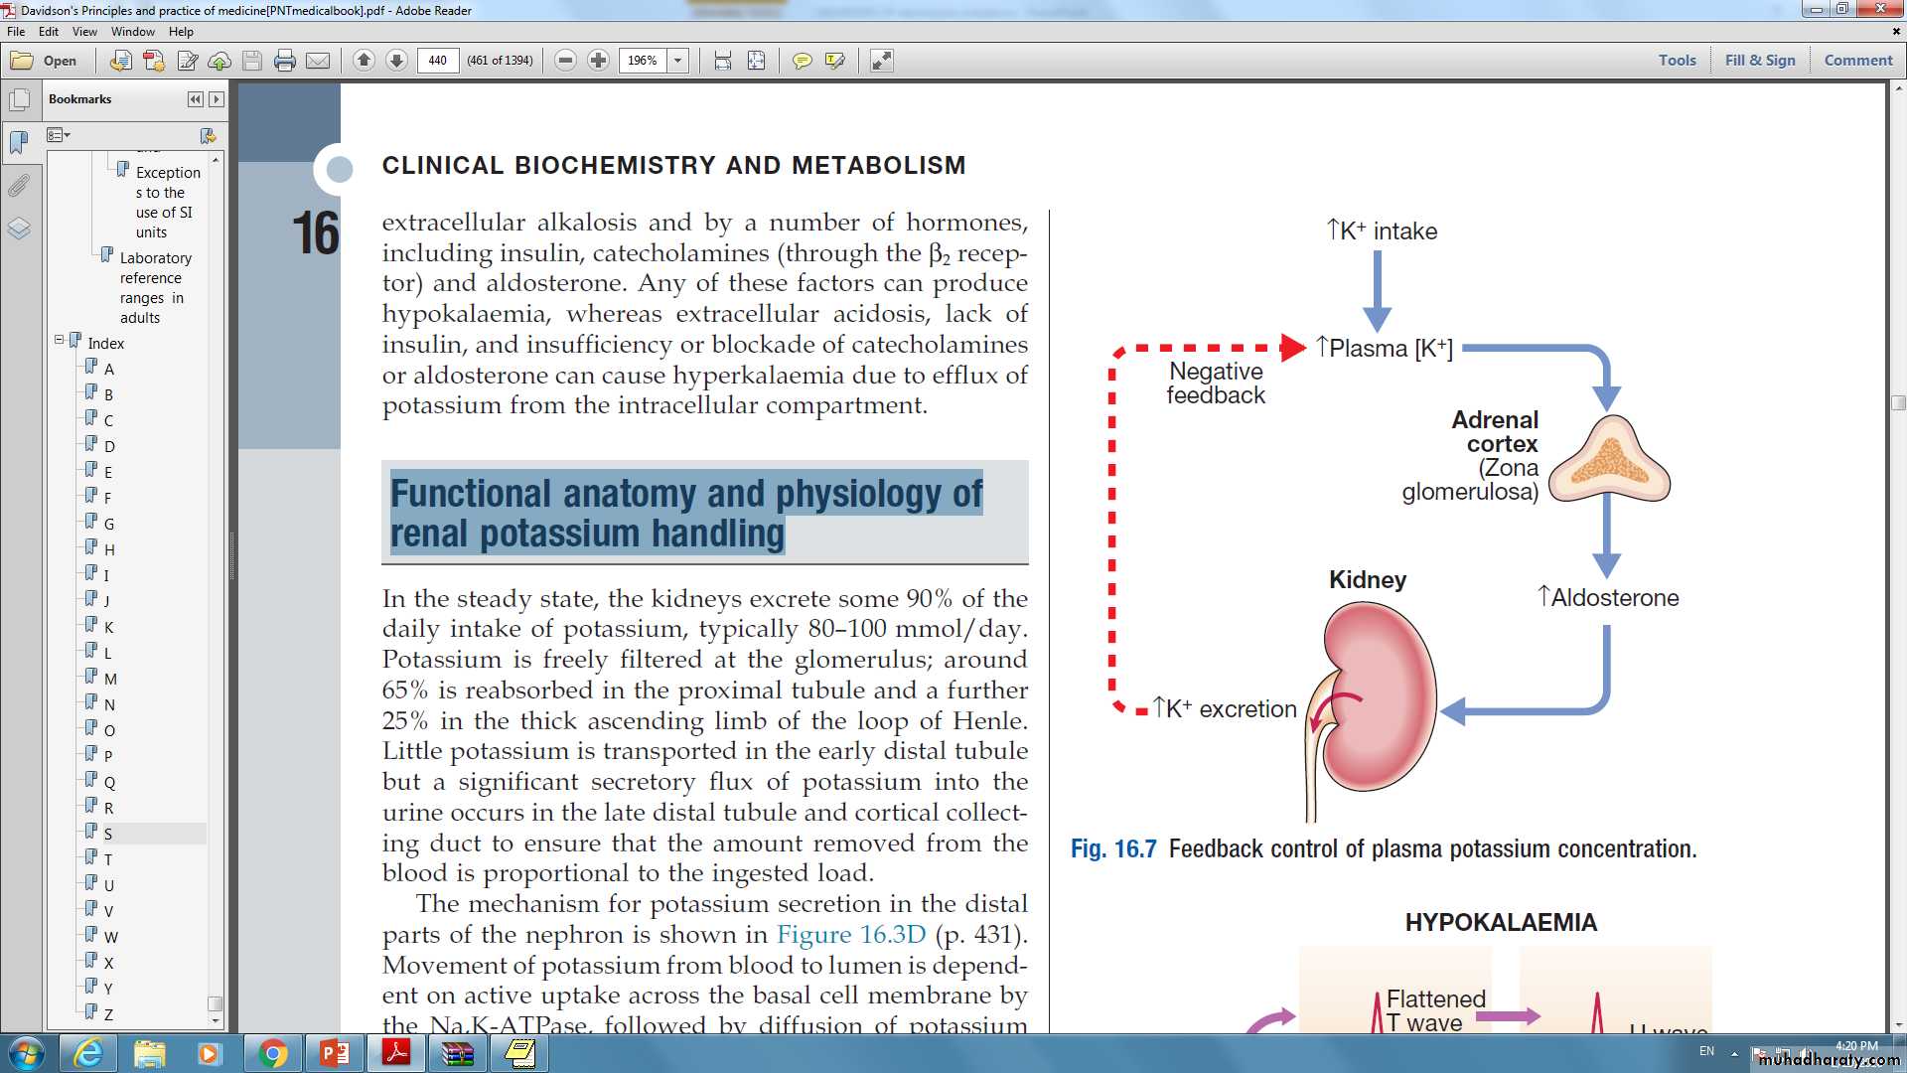Switch to read mode view
1907x1073 pixels.
(881, 61)
